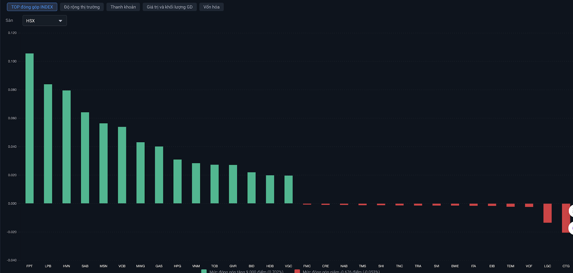This screenshot has height=273, width=573.
Task: Click the TCB axis label
Action: [215, 266]
